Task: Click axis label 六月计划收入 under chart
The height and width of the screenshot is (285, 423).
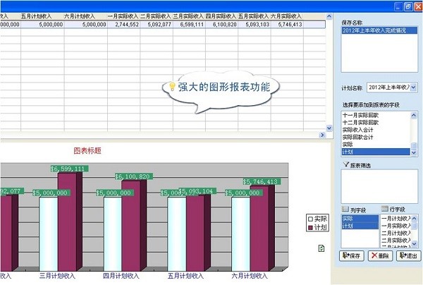Action: click(x=250, y=276)
